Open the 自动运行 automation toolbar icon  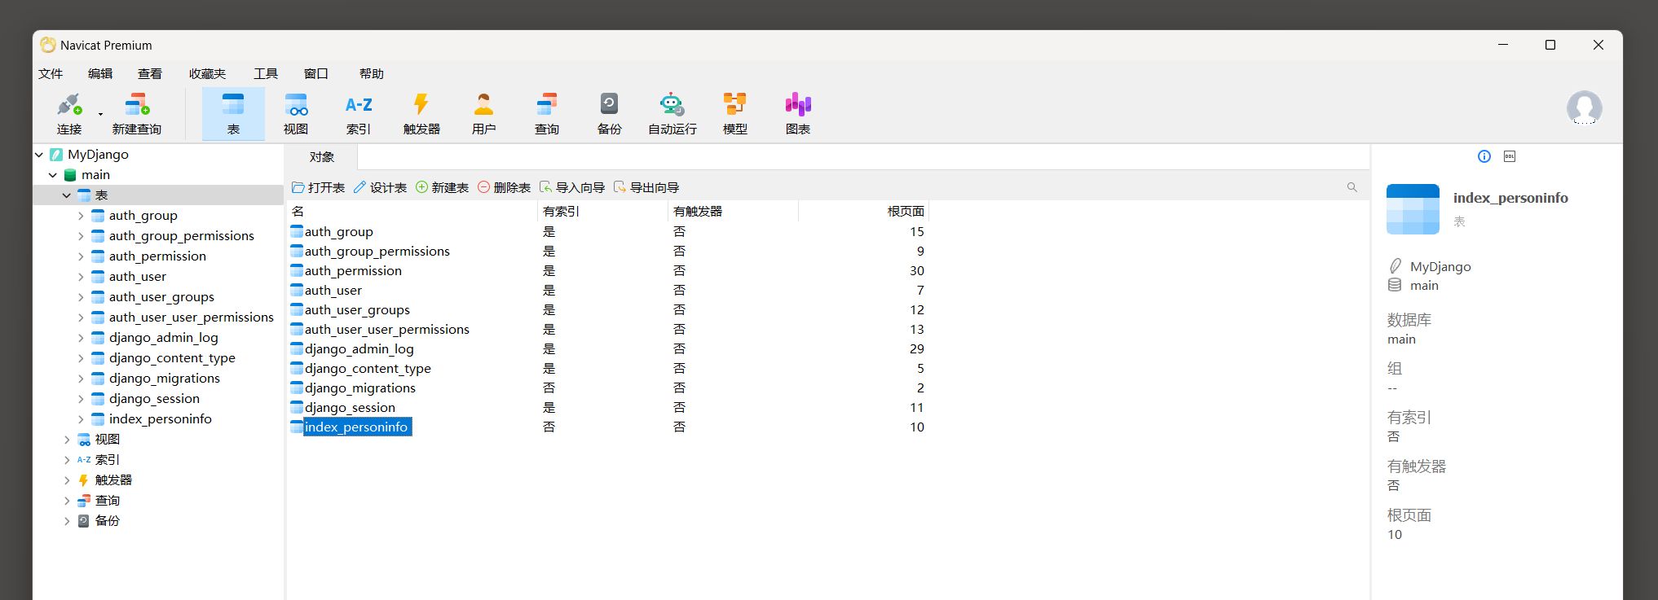[x=672, y=113]
